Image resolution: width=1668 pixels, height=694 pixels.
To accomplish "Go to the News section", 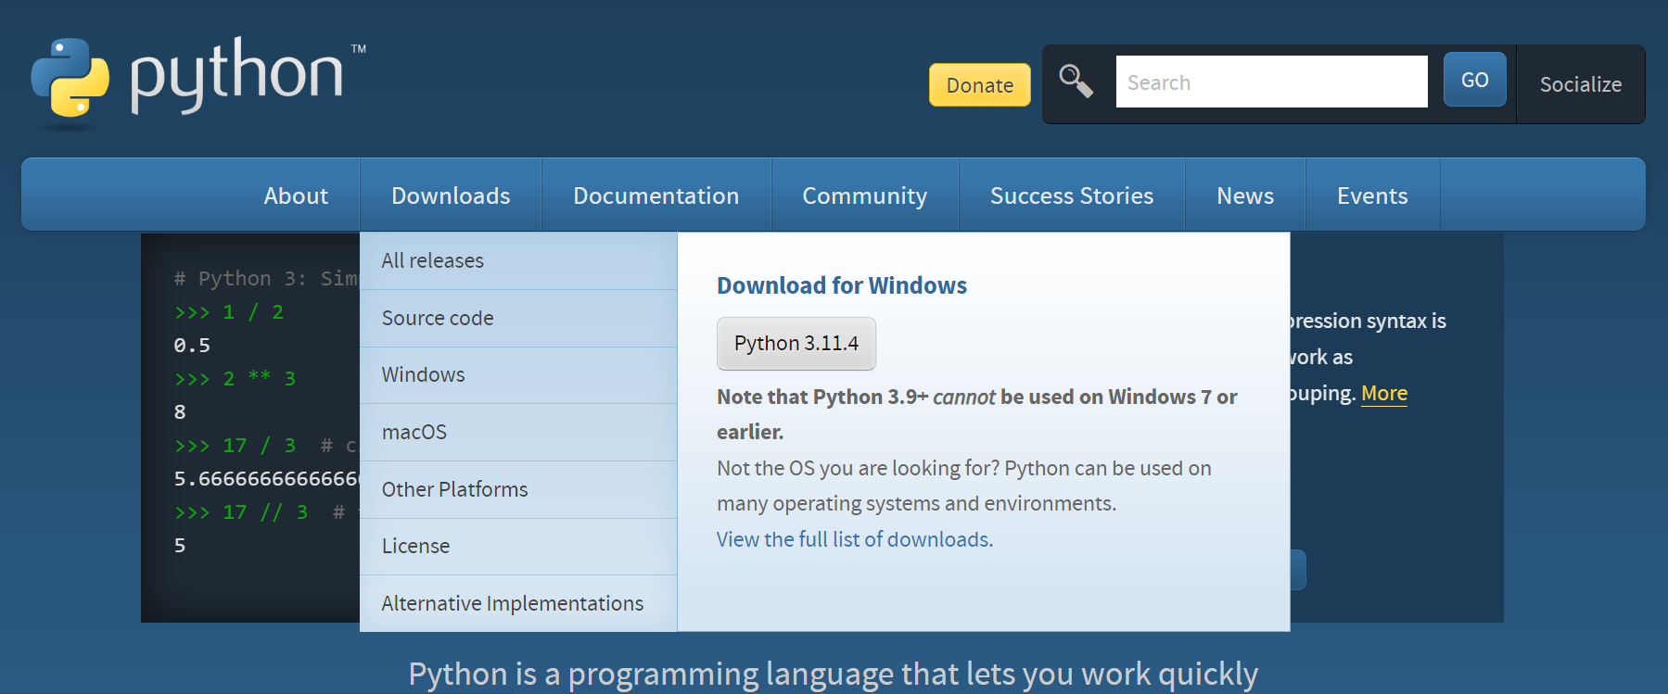I will [1244, 196].
